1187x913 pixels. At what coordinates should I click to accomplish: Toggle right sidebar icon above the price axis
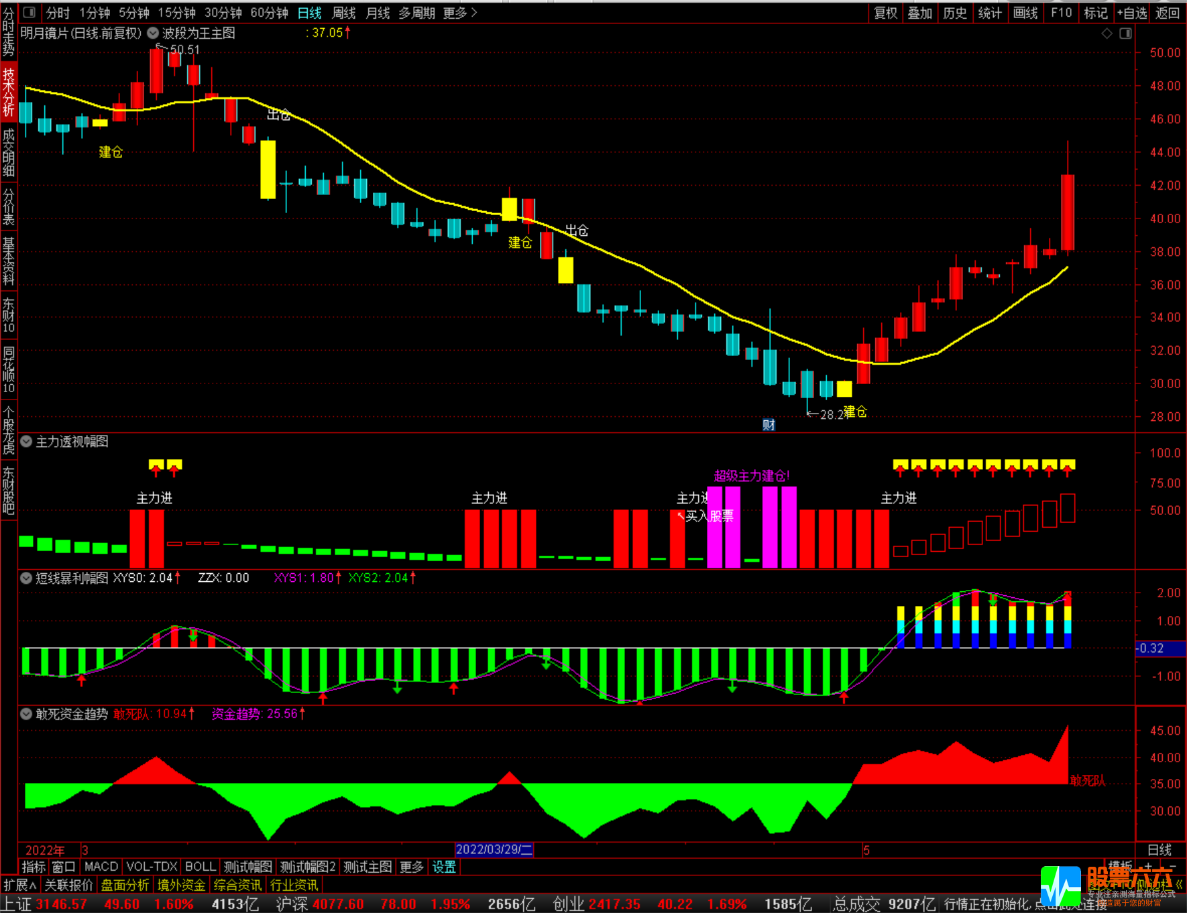coord(1125,34)
